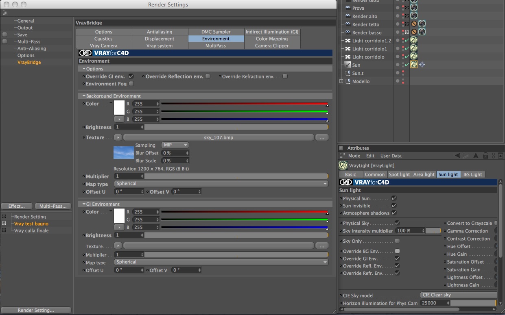Disable the Override GI env. checkbox
This screenshot has width=505, height=315.
point(131,76)
